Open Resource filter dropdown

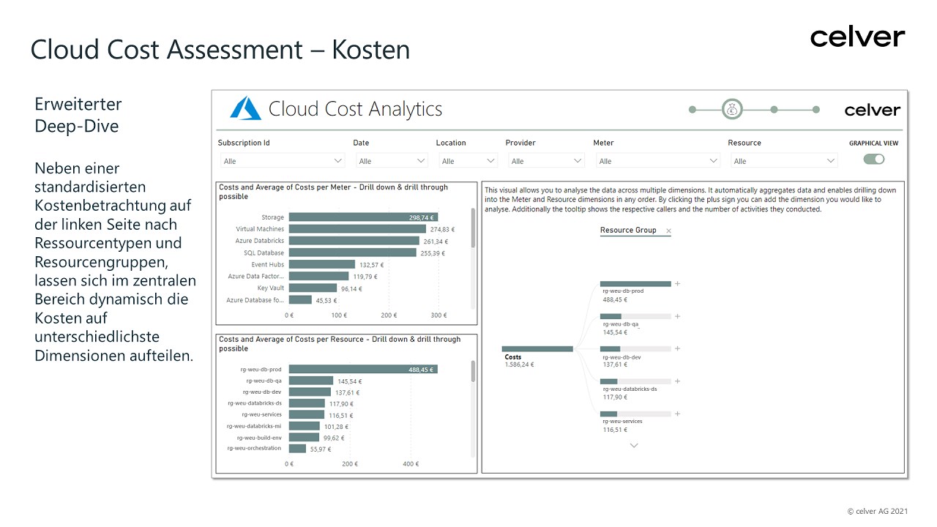tap(784, 161)
